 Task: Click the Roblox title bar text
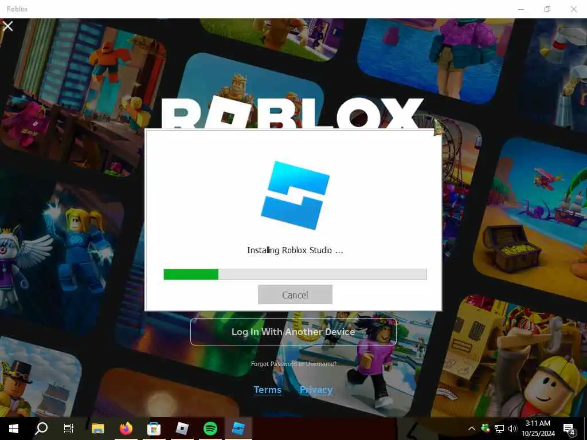coord(17,9)
